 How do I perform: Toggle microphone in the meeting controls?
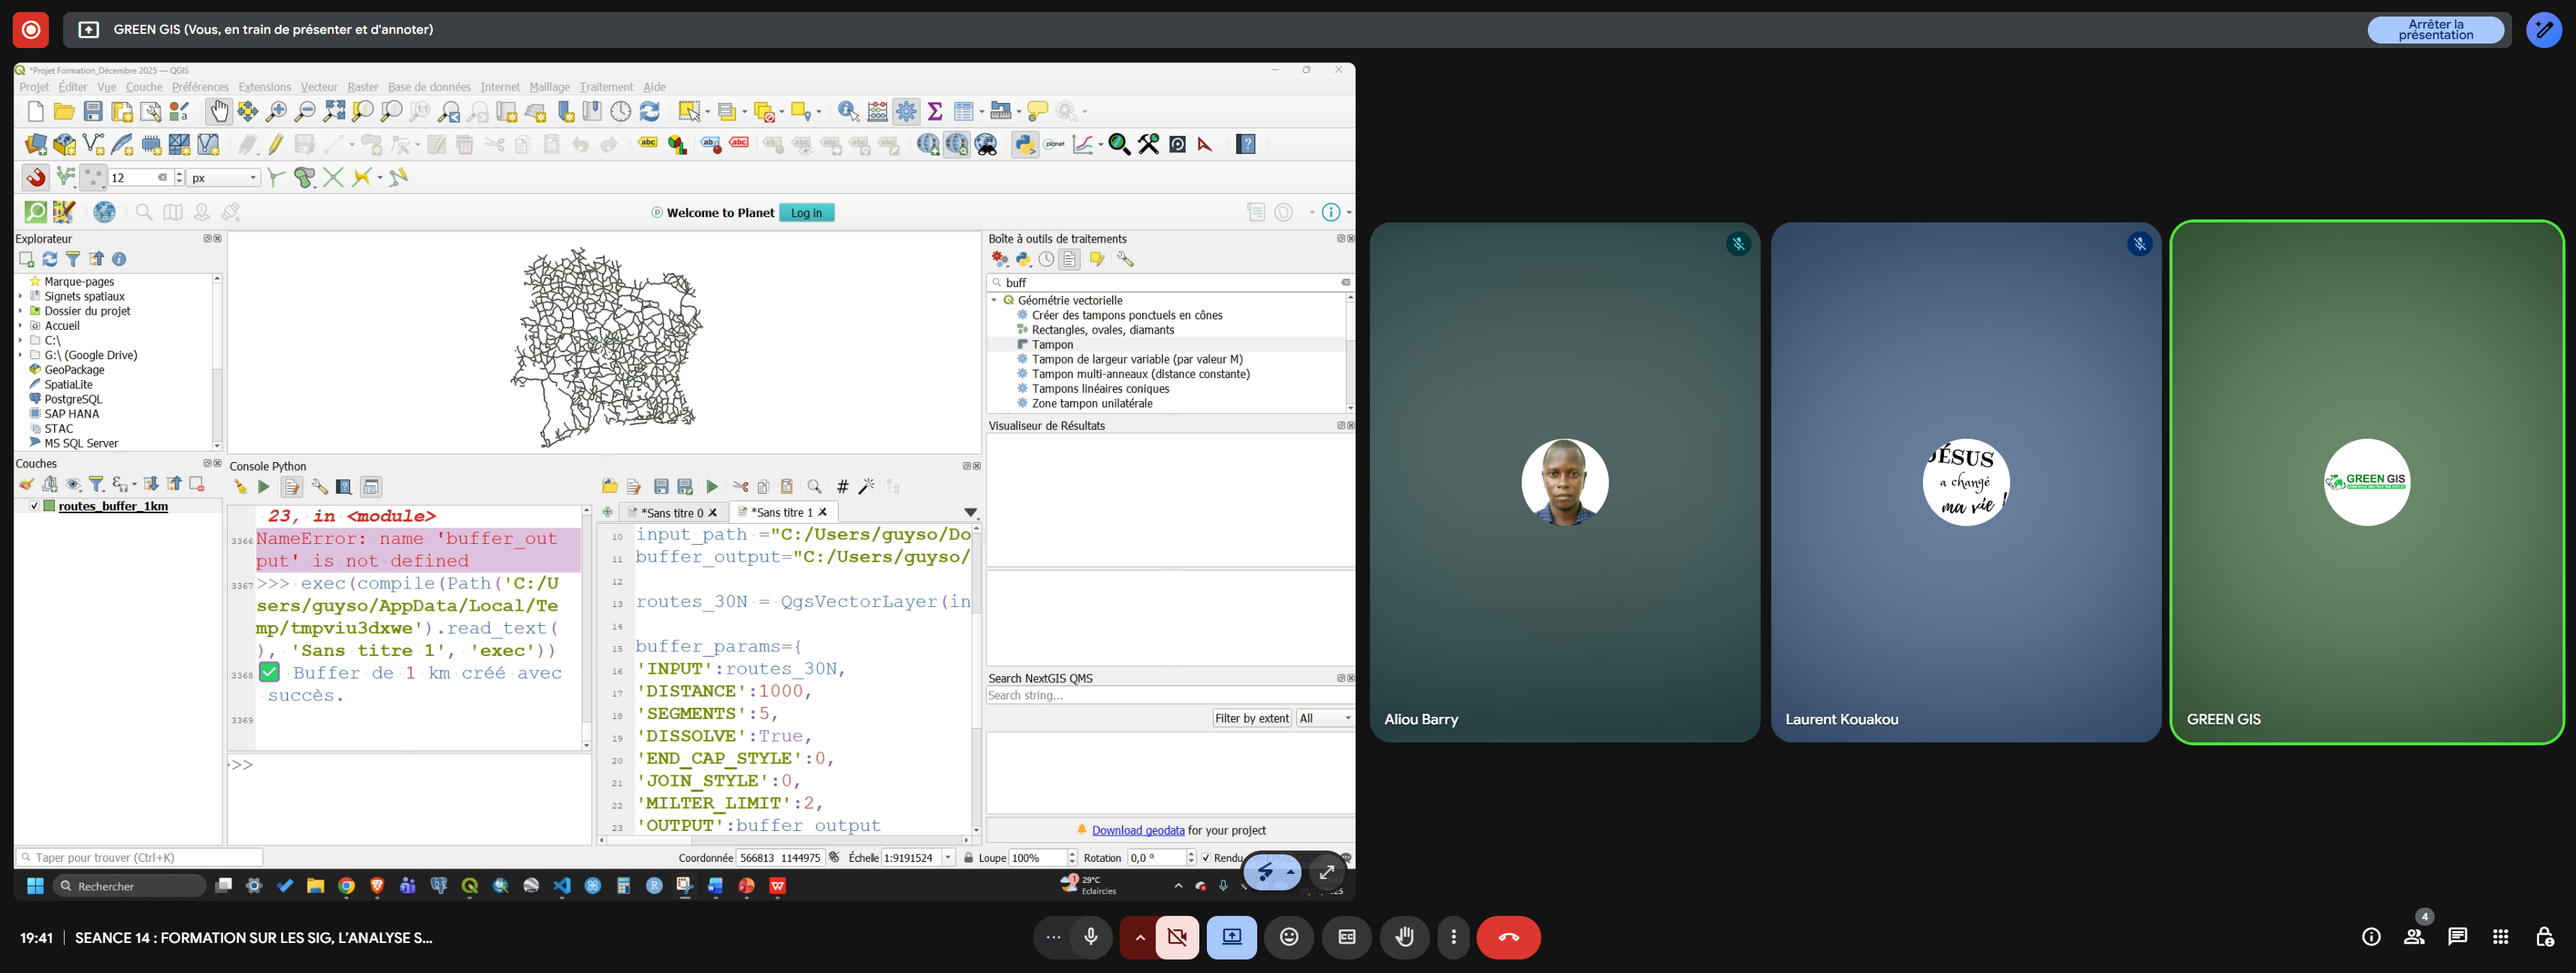click(1091, 937)
